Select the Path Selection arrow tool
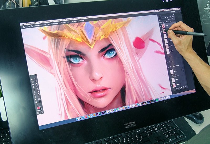 click(36, 100)
